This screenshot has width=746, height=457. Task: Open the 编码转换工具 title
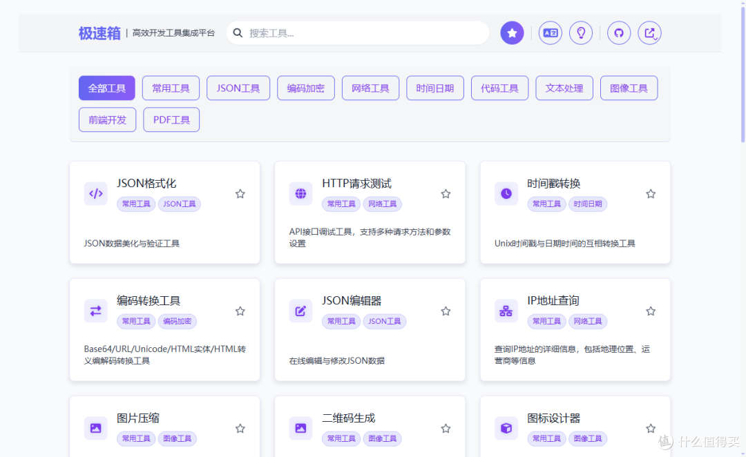149,300
